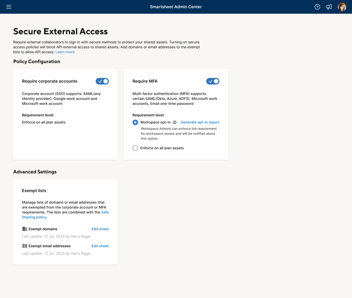
Task: Open Help via the question mark icon
Action: 317,7
